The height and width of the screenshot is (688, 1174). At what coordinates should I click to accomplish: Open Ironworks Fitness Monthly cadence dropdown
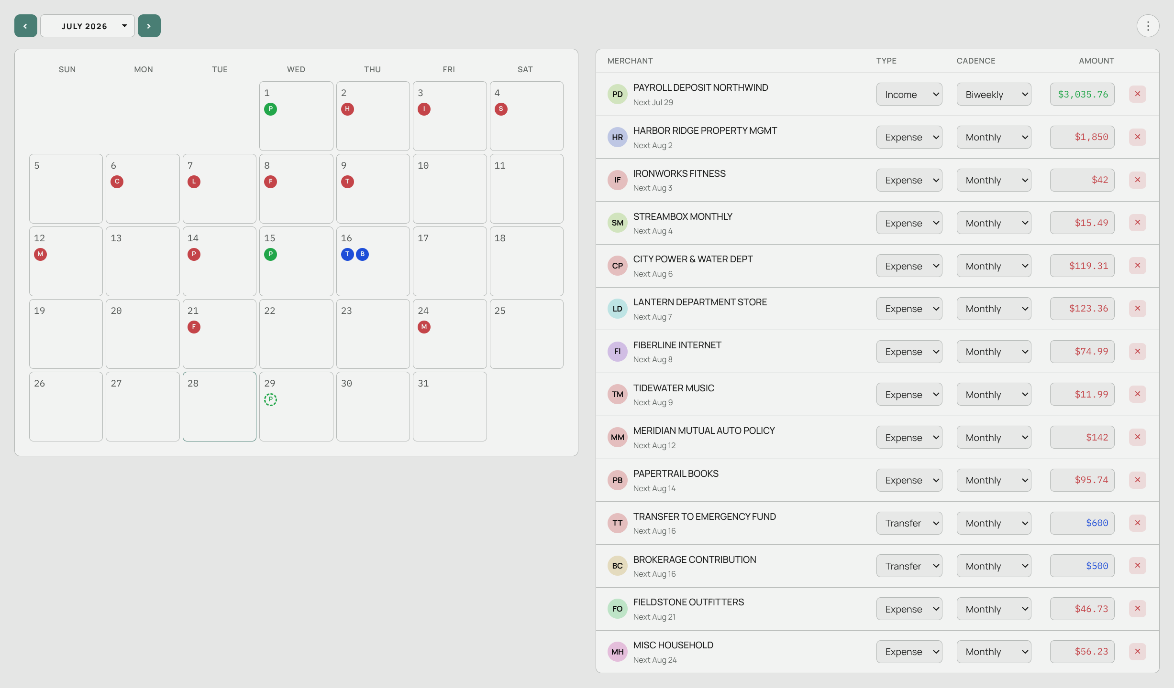(x=994, y=180)
